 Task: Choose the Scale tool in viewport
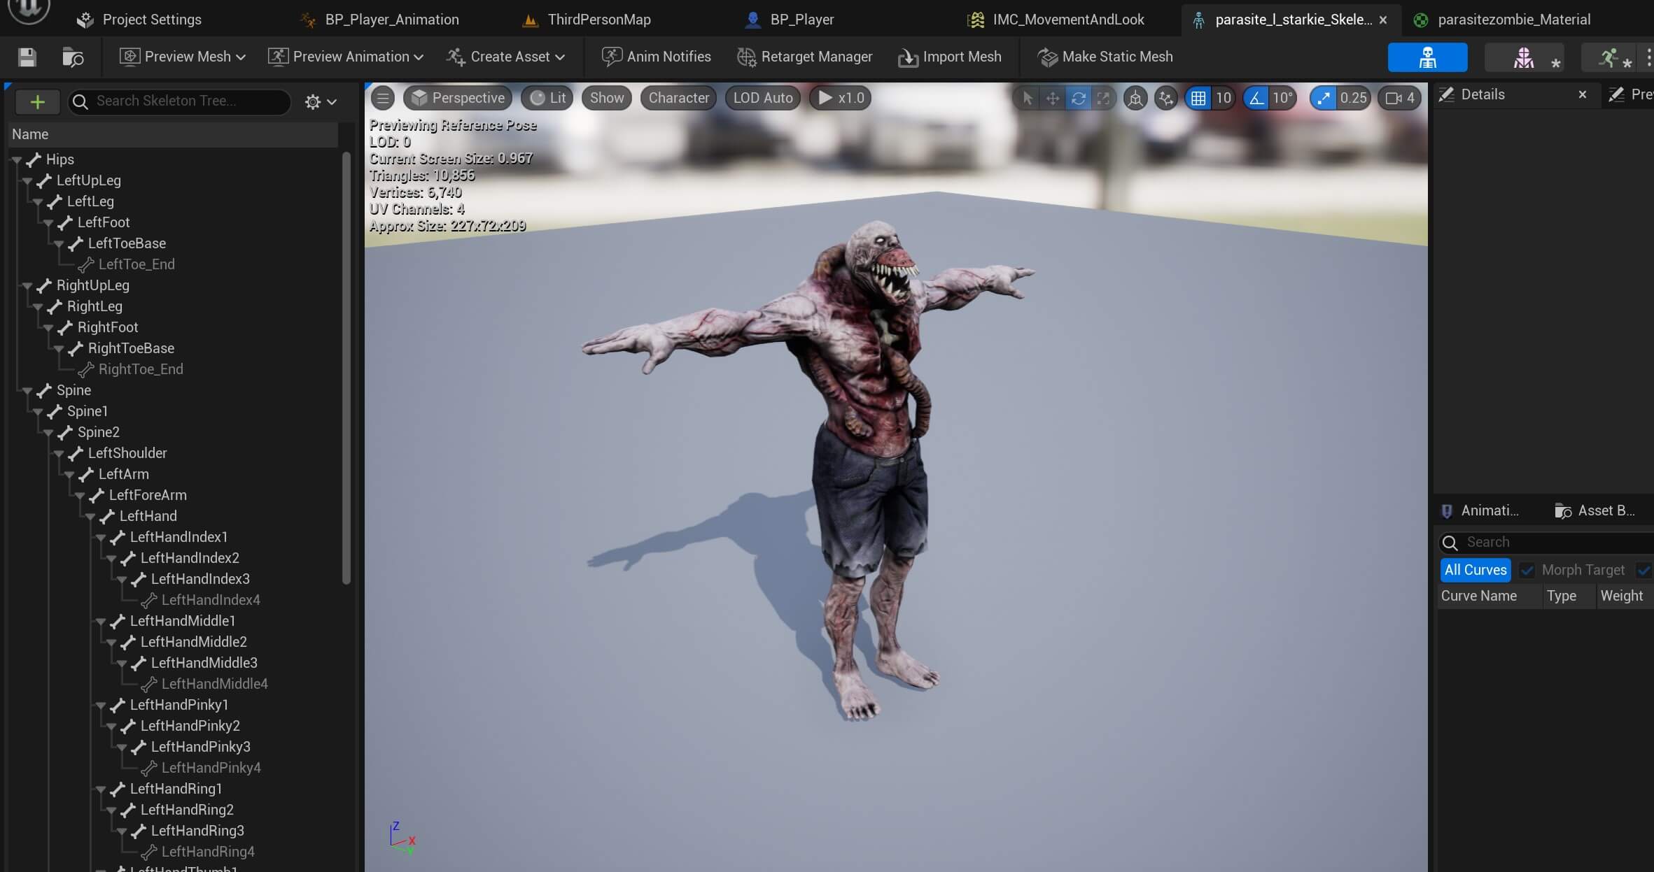click(1103, 99)
